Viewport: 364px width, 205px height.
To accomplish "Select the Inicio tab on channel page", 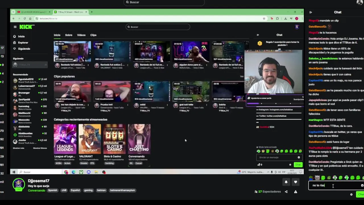I will point(57,35).
